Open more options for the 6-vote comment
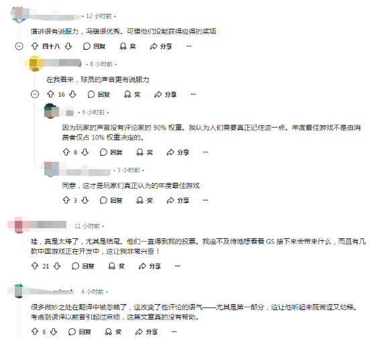Image resolution: width=369 pixels, height=339 pixels. pos(174,332)
